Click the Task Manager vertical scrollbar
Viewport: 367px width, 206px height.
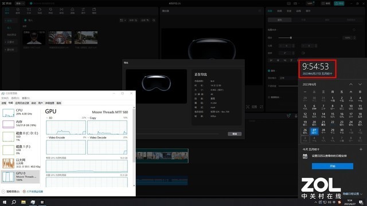[134, 146]
